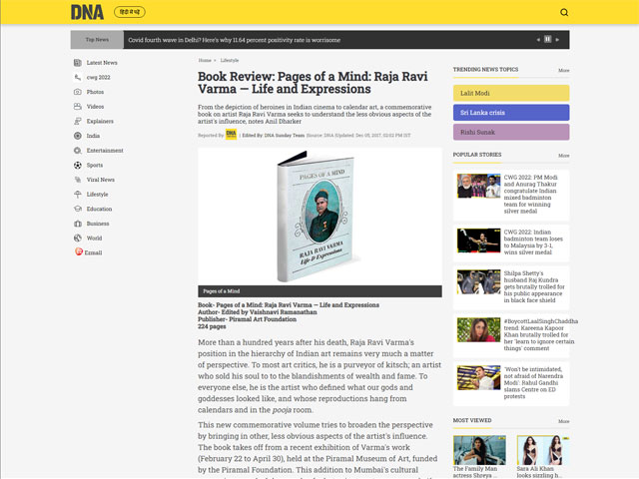Screen dimensions: 639x479
Task: Click the Photos camera icon
Action: click(x=78, y=92)
